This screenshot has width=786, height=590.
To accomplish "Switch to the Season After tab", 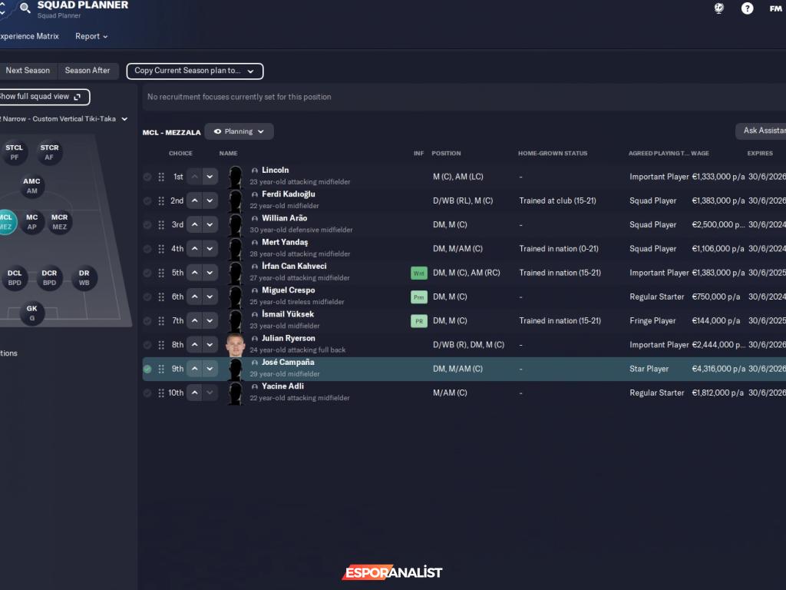I will coord(88,71).
